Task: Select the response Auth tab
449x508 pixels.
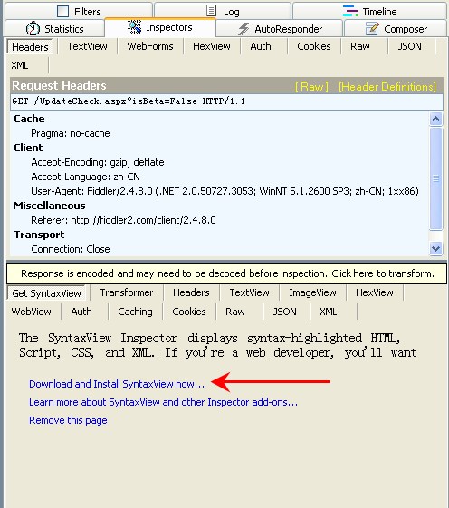Action: tap(81, 312)
